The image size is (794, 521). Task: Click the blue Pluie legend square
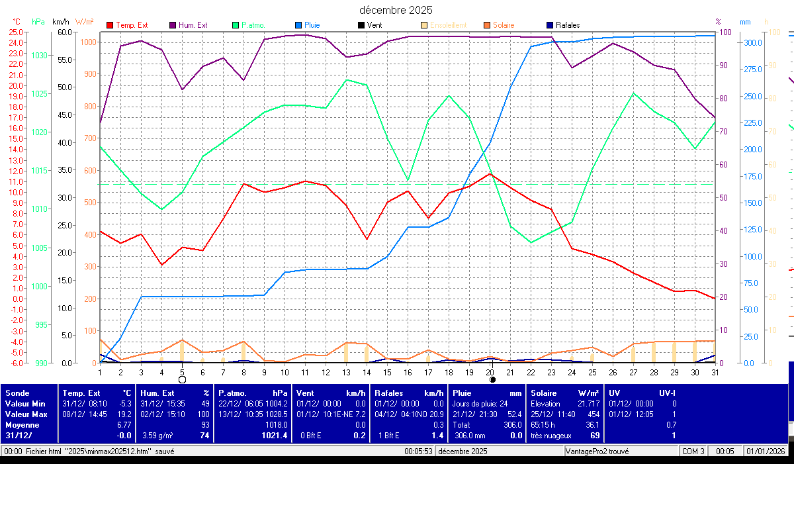[x=298, y=25]
